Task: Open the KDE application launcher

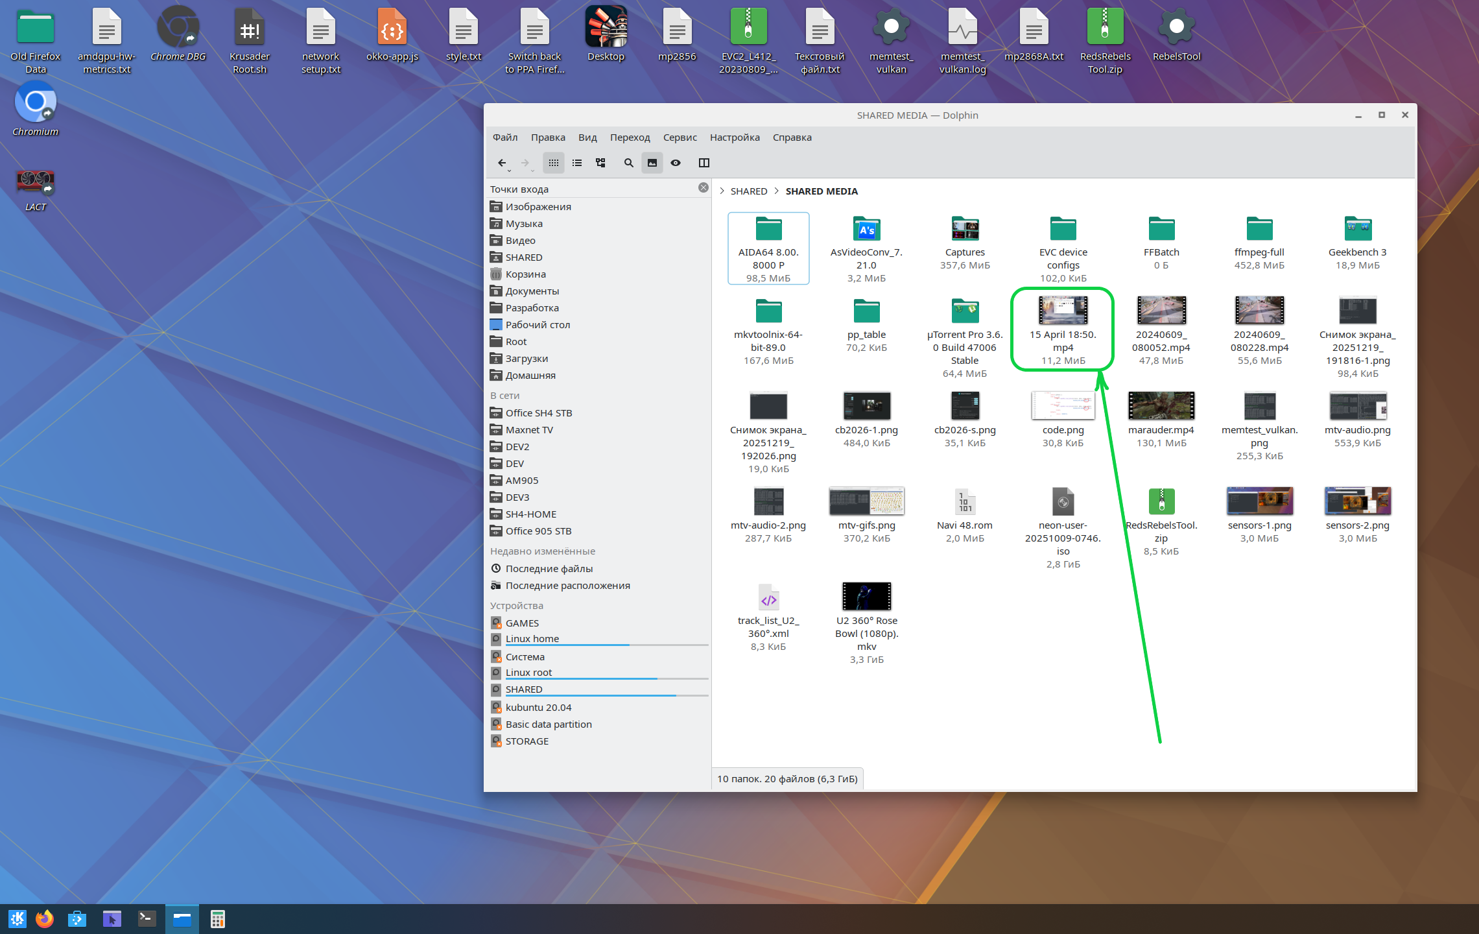Action: pos(17,918)
